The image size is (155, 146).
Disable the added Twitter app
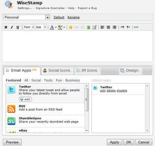[x=122, y=91]
